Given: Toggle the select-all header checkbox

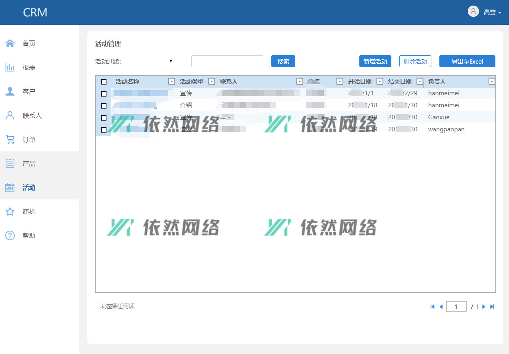Looking at the screenshot, I should pyautogui.click(x=104, y=82).
